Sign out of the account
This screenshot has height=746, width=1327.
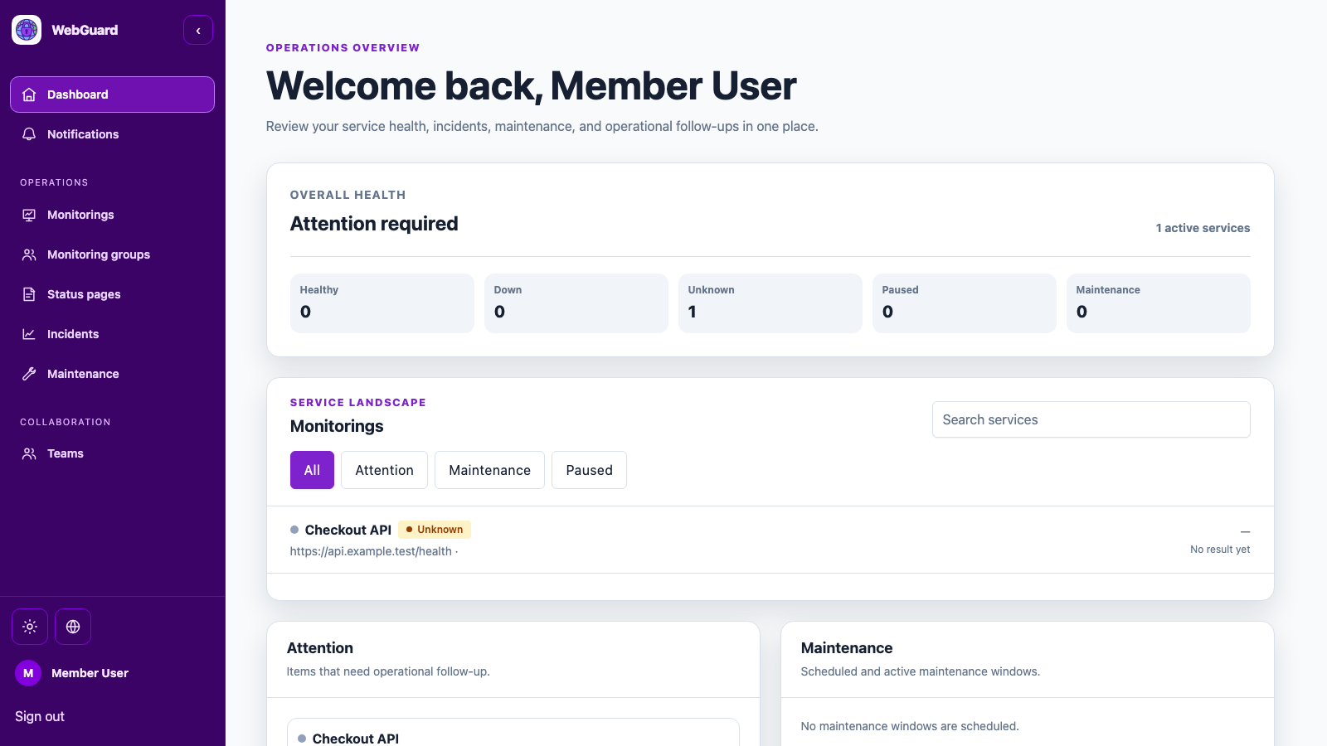tap(40, 716)
